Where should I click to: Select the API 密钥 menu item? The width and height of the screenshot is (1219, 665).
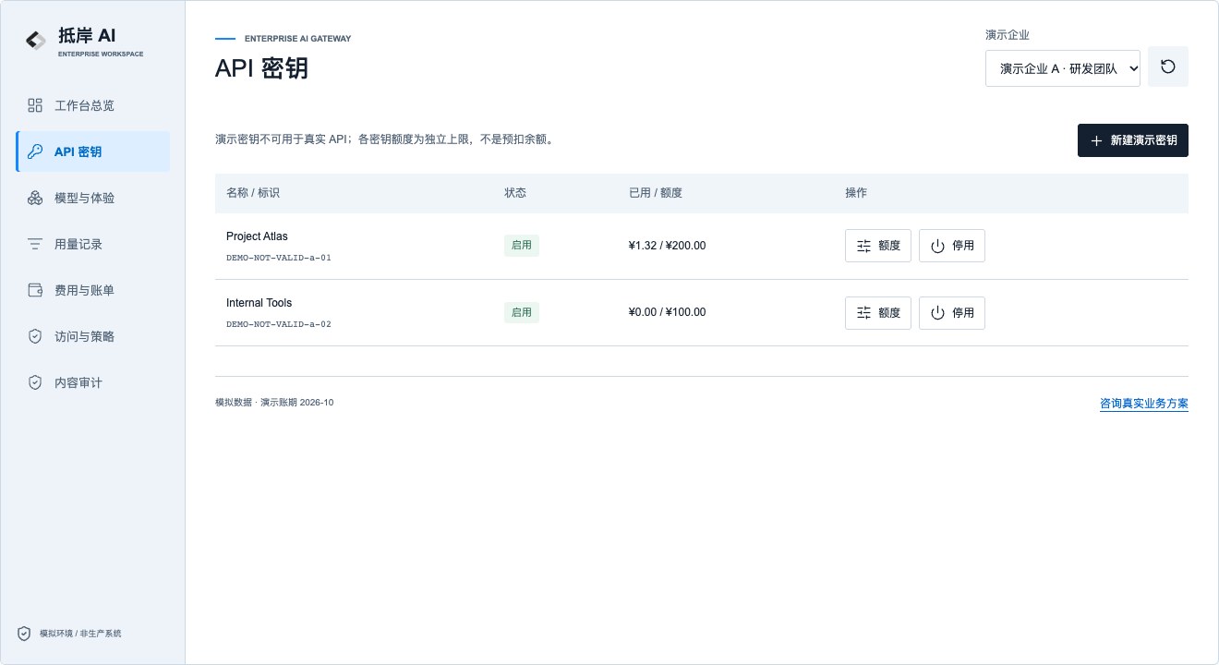(92, 151)
